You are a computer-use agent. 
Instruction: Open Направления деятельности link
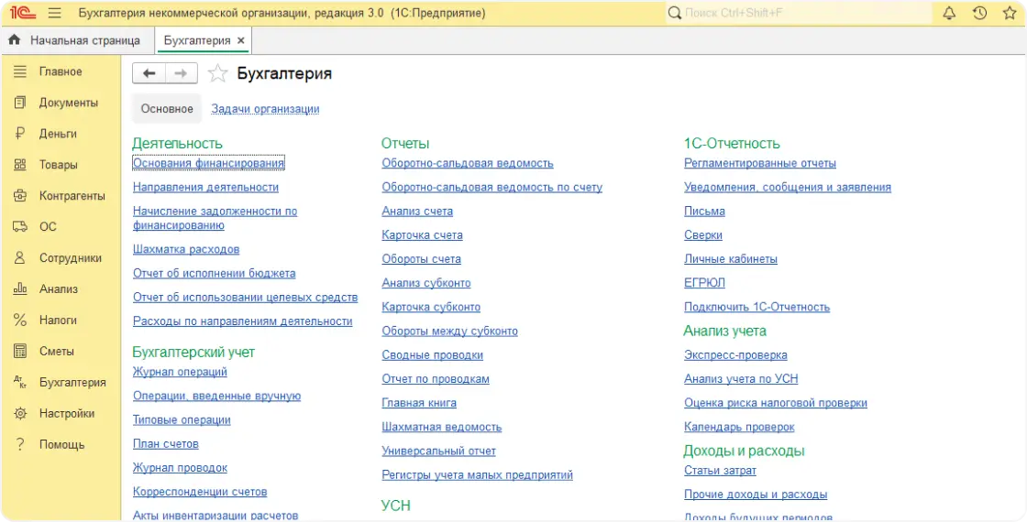pyautogui.click(x=205, y=187)
